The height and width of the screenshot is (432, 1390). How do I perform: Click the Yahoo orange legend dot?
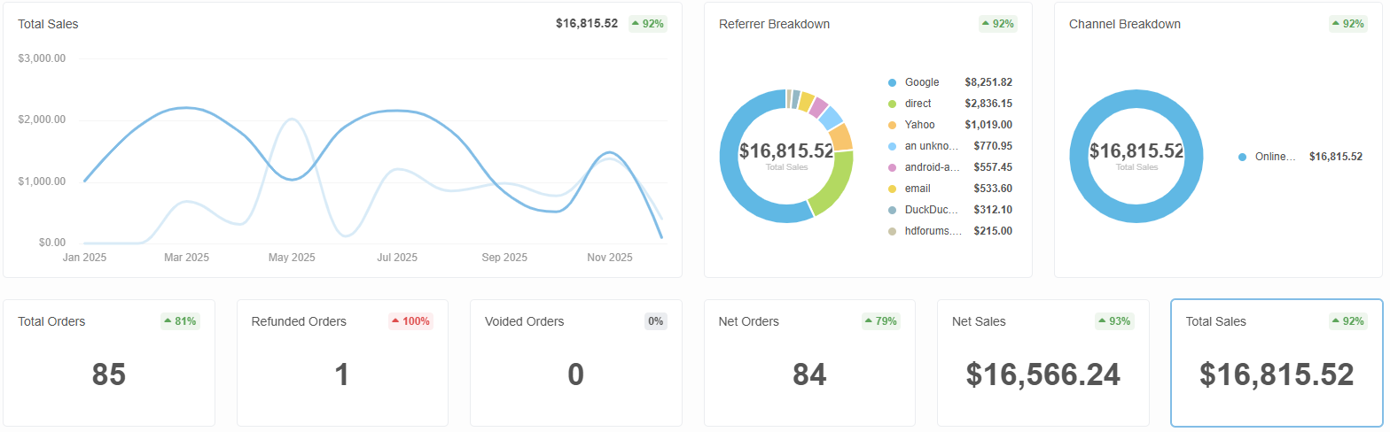coord(893,125)
